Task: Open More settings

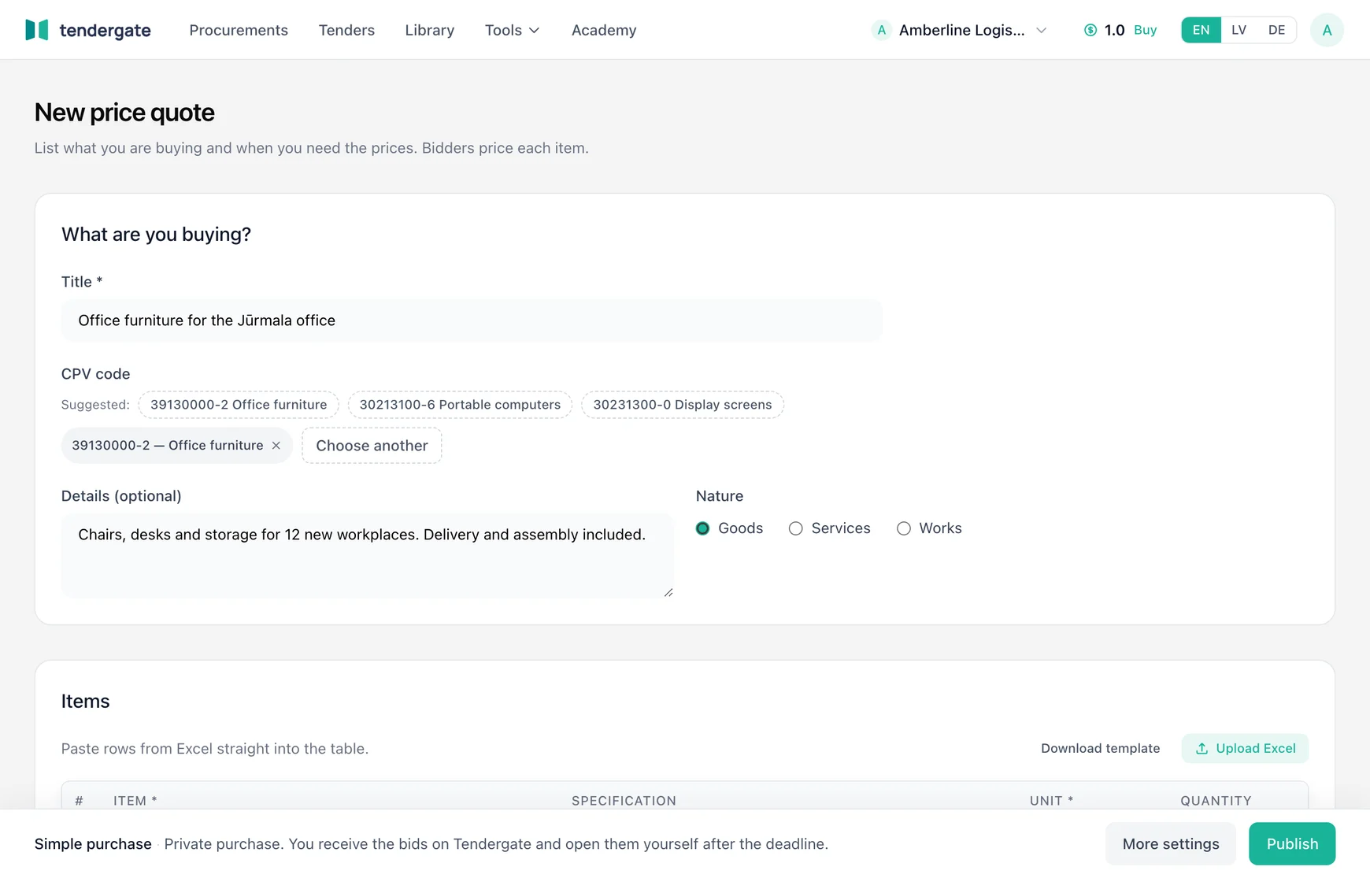Action: [x=1171, y=844]
